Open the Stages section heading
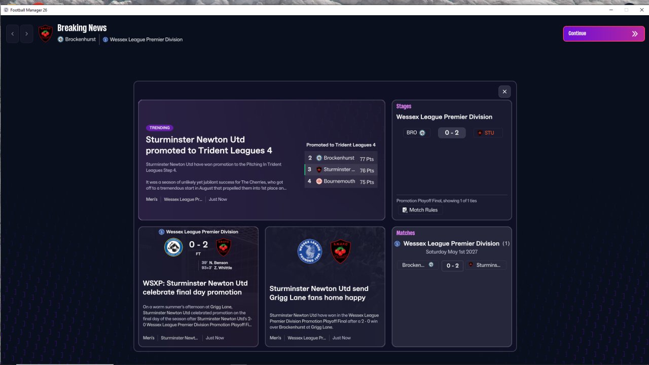Viewport: 649px width, 365px height. pos(404,106)
